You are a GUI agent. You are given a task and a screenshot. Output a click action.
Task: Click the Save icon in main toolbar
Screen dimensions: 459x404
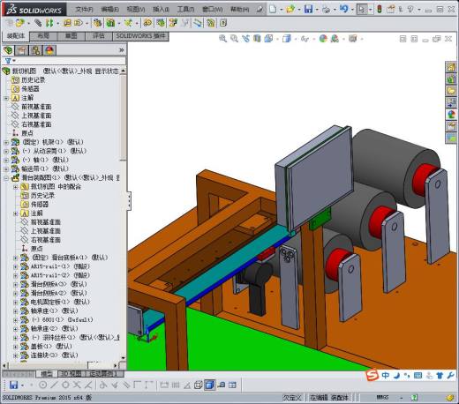pos(308,9)
